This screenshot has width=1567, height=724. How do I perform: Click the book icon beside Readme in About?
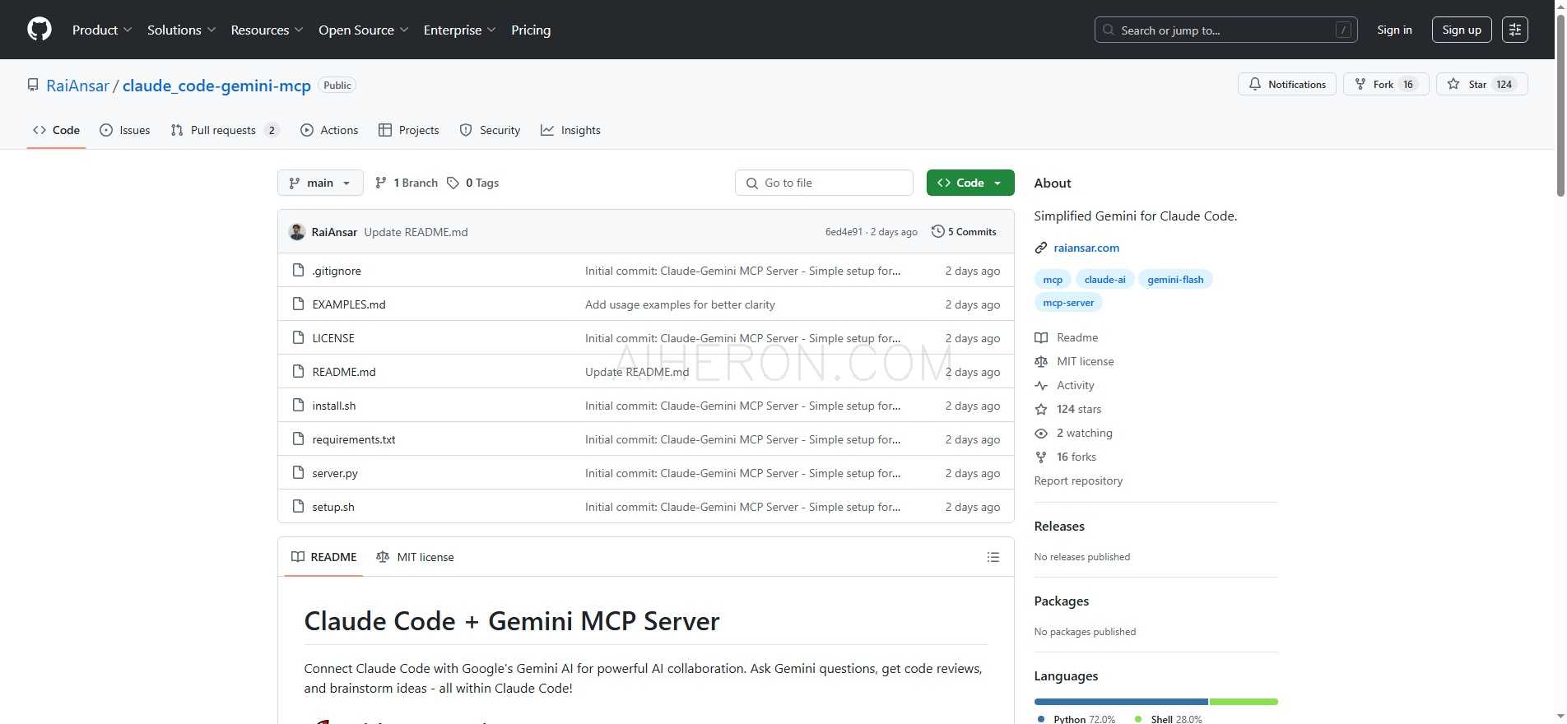pyautogui.click(x=1041, y=337)
